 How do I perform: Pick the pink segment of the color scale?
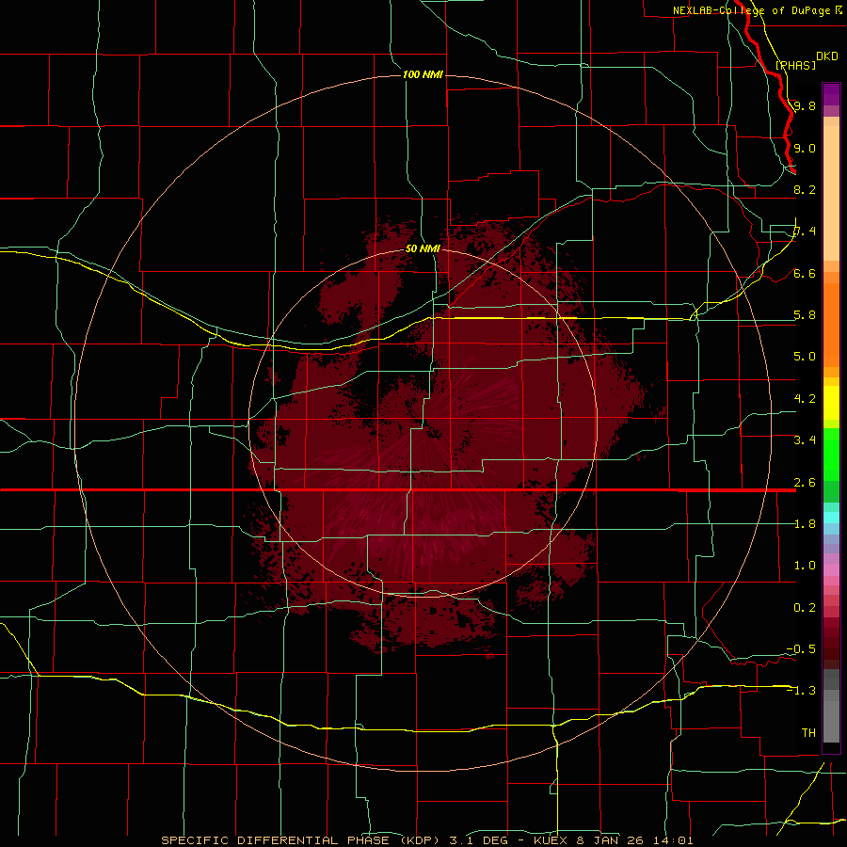(831, 570)
